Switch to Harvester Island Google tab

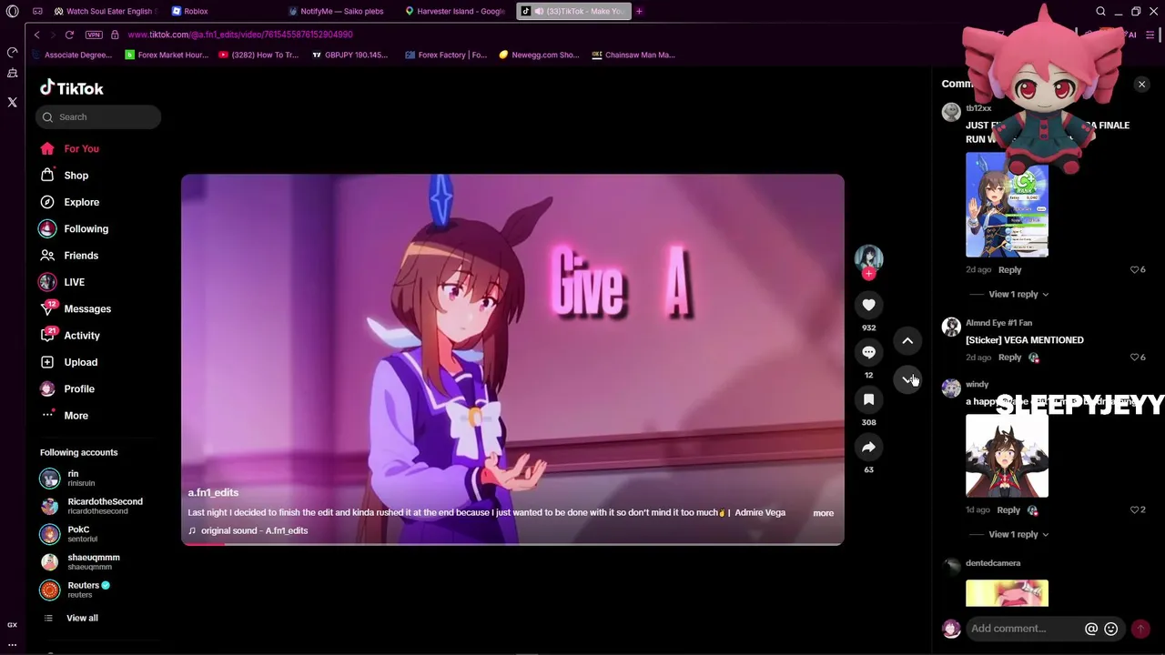point(456,12)
